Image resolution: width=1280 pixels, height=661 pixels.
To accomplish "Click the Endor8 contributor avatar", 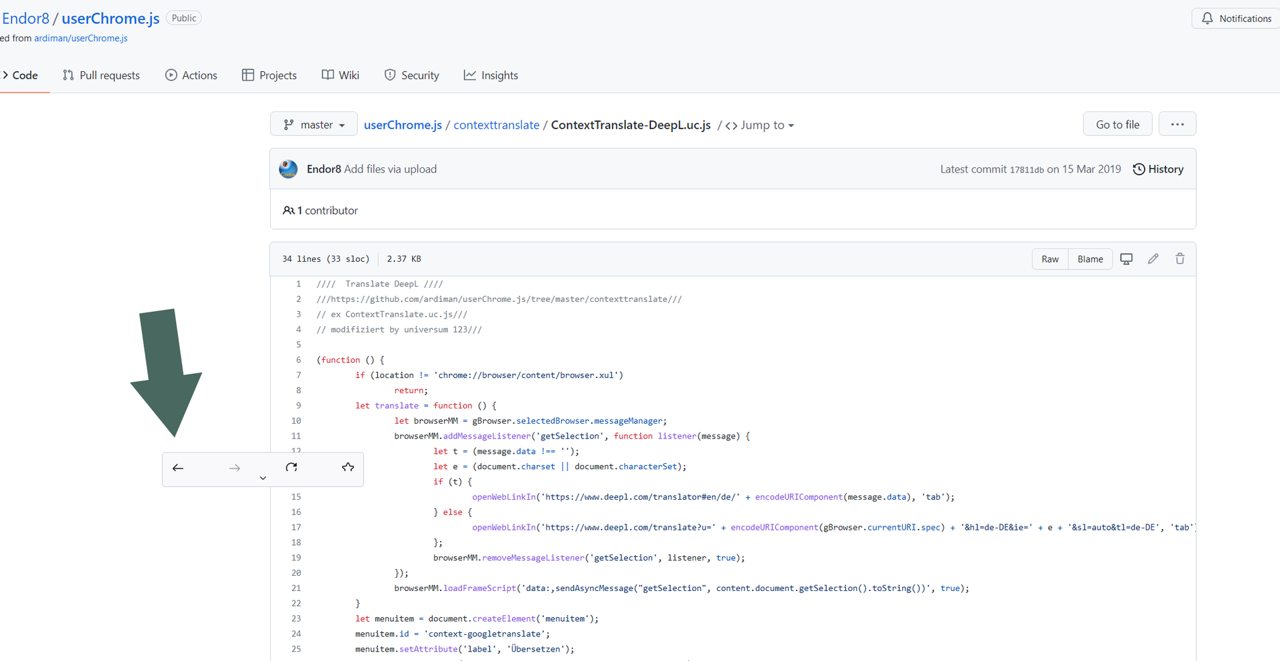I will coord(288,169).
